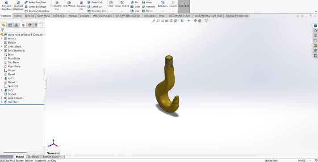Click the Edit Appearance icon
This screenshot has width=318, height=162.
tap(195, 20)
